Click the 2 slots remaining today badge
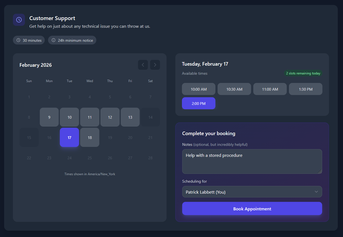This screenshot has height=237, width=343. click(x=303, y=73)
